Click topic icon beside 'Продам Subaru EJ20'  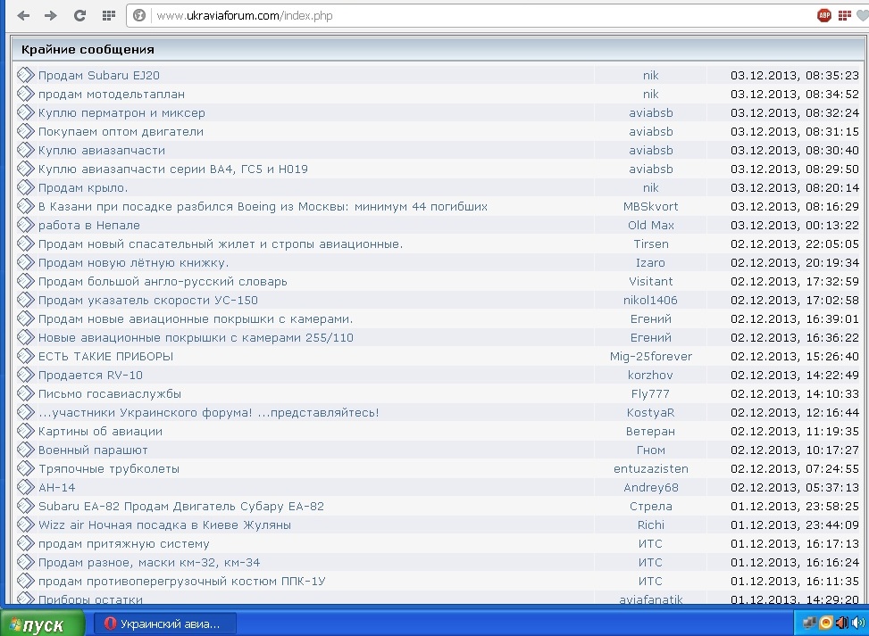pos(25,75)
